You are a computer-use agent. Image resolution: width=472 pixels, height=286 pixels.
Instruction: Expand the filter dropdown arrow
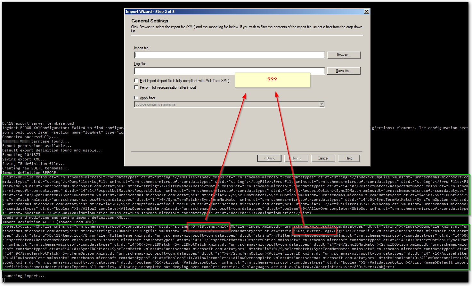321,104
